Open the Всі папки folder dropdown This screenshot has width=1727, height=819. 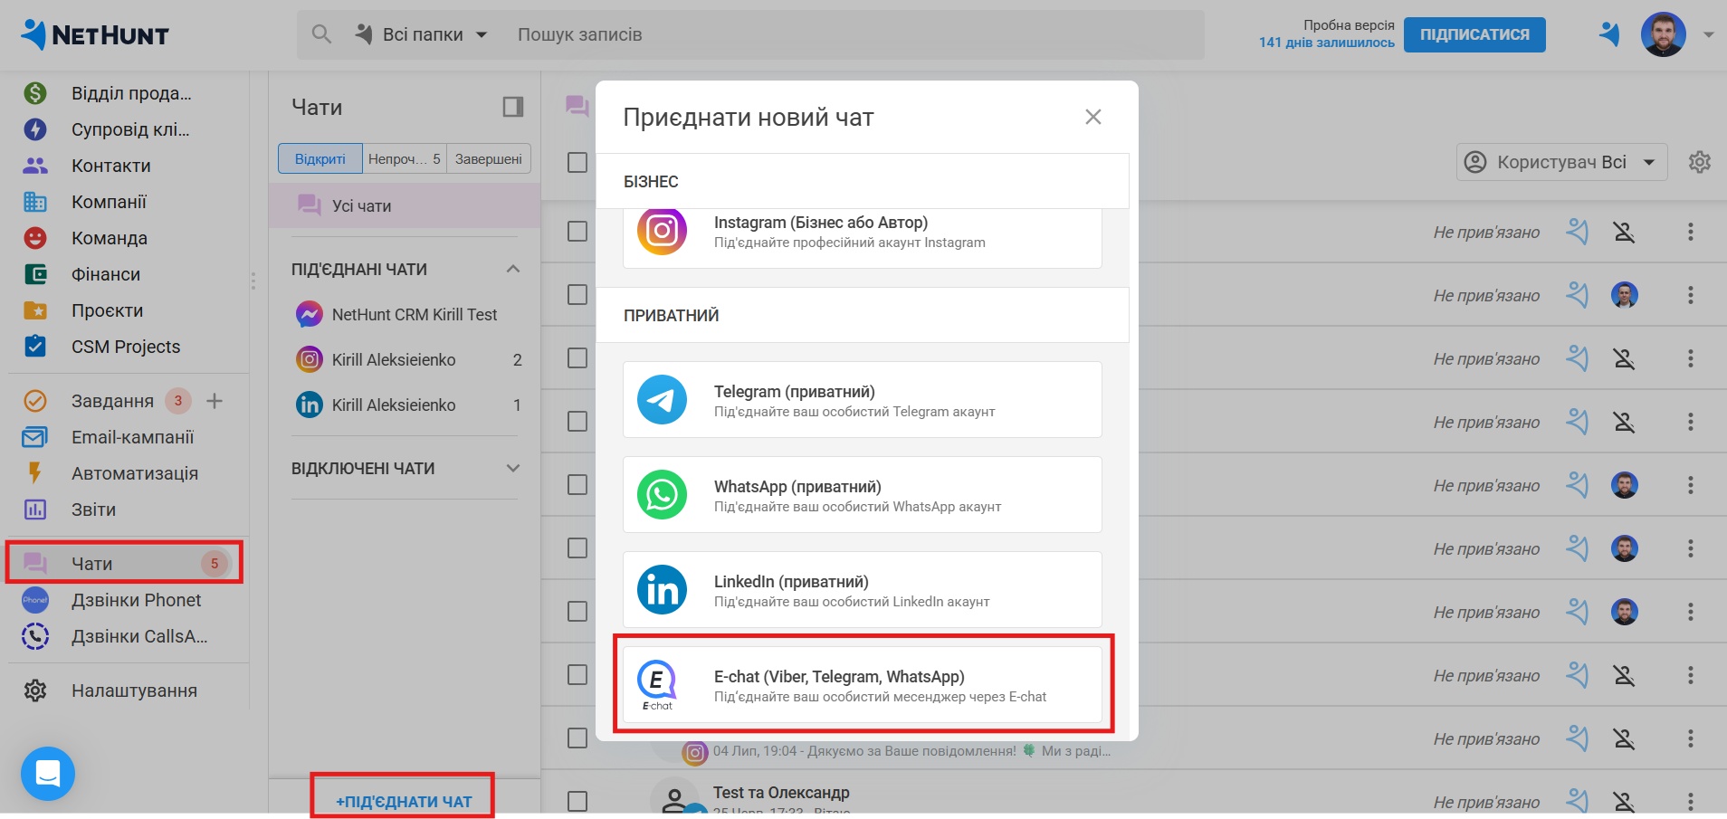423,34
